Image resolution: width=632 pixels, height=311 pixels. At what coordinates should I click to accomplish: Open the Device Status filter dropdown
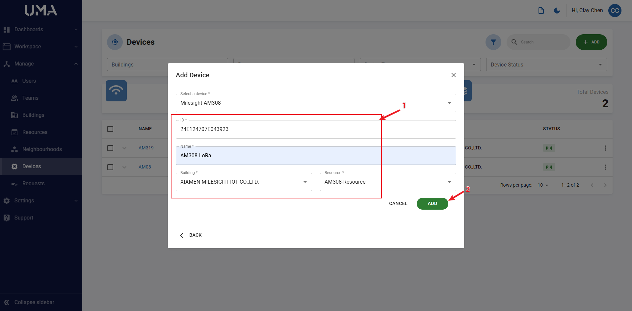point(547,65)
